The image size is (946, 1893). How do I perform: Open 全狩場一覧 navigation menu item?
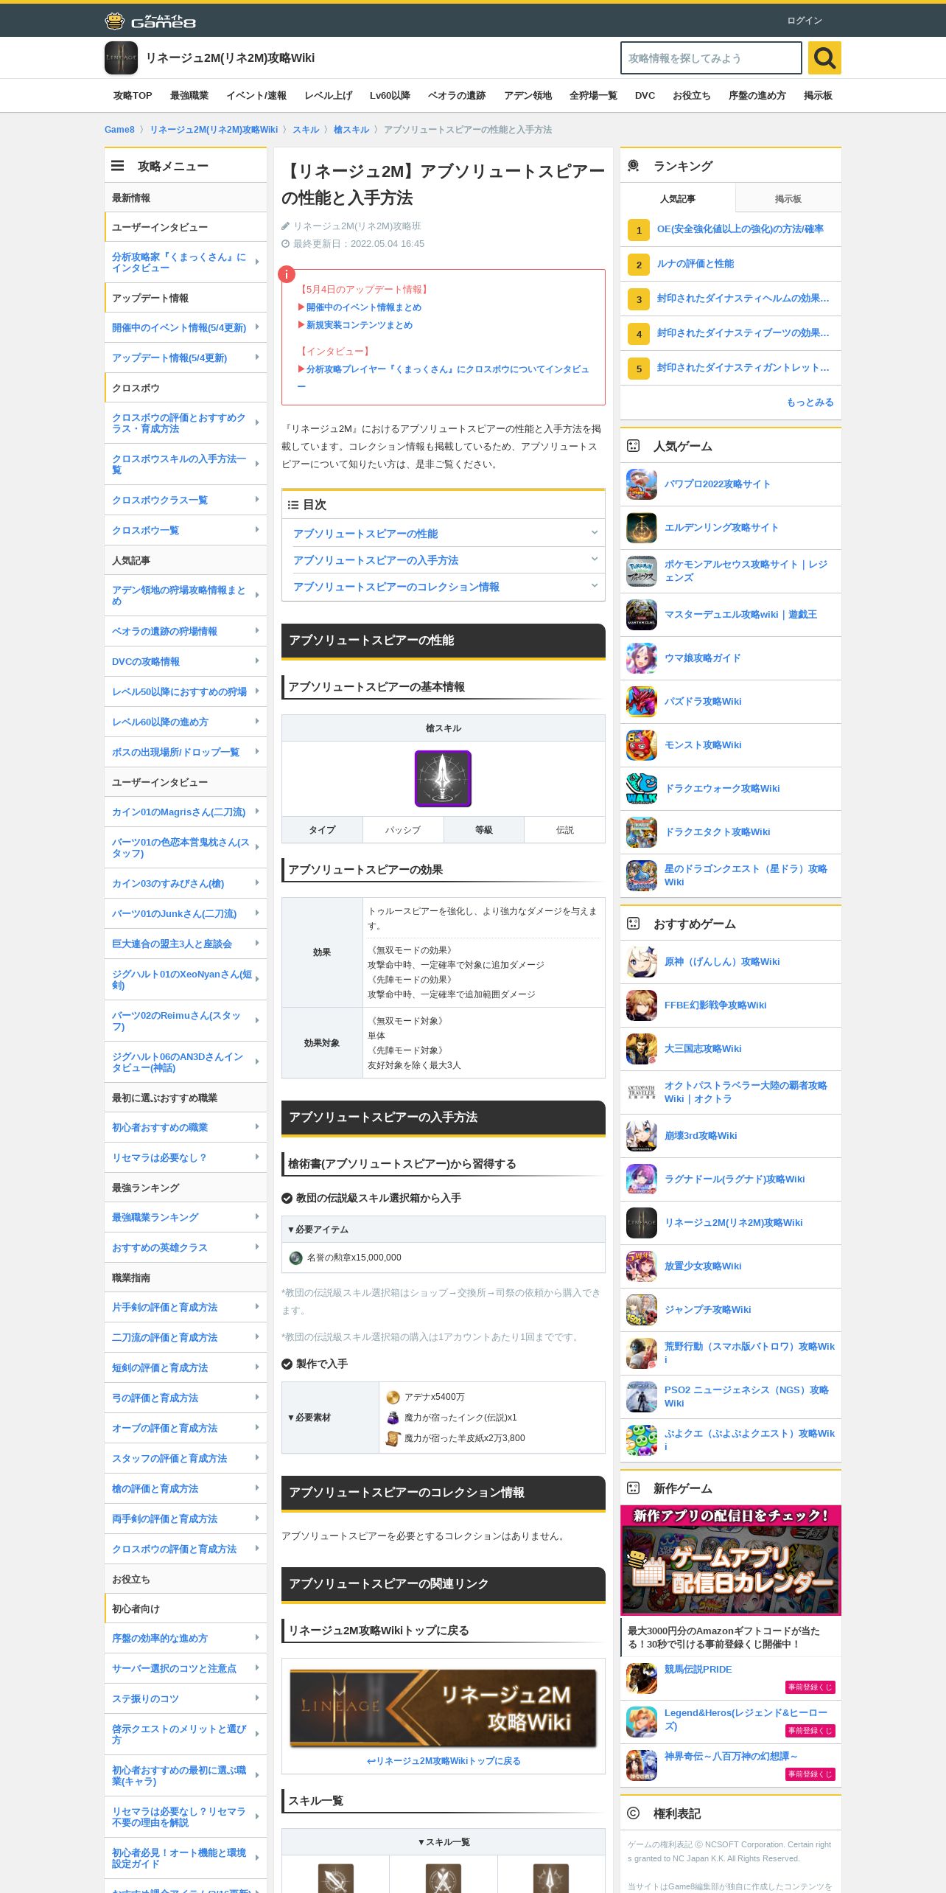[x=593, y=96]
